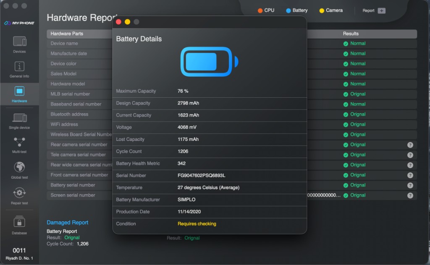Click the Design Capacity 2798 mAh value
This screenshot has width=430, height=265.
pyautogui.click(x=188, y=103)
